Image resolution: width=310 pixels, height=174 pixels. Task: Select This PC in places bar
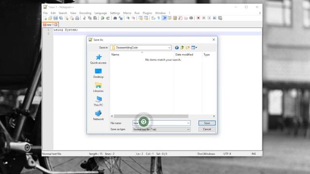tap(98, 101)
